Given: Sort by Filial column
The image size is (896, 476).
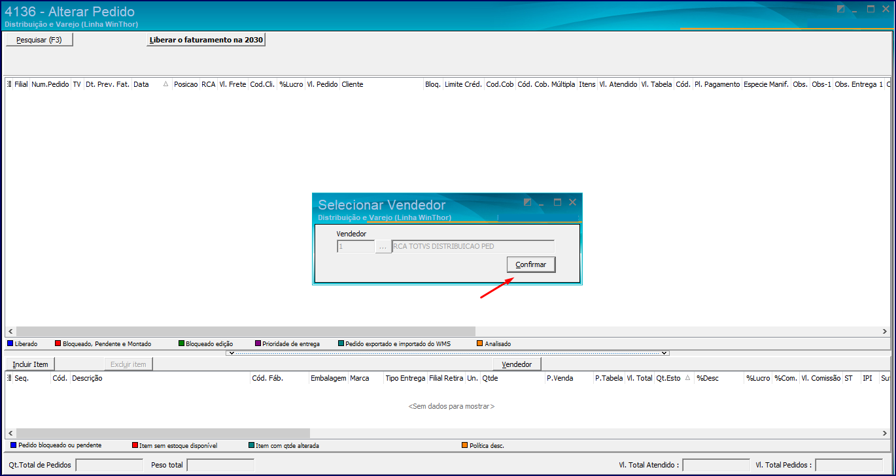Looking at the screenshot, I should (x=22, y=84).
